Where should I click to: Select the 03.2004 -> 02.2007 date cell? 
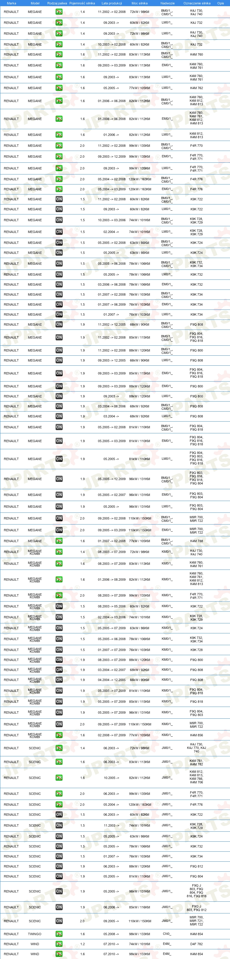[112, 670]
